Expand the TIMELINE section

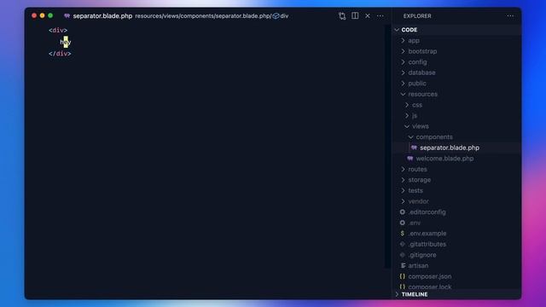pyautogui.click(x=456, y=294)
